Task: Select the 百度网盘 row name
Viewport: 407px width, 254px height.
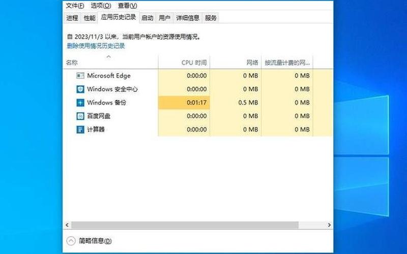Action: (99, 116)
